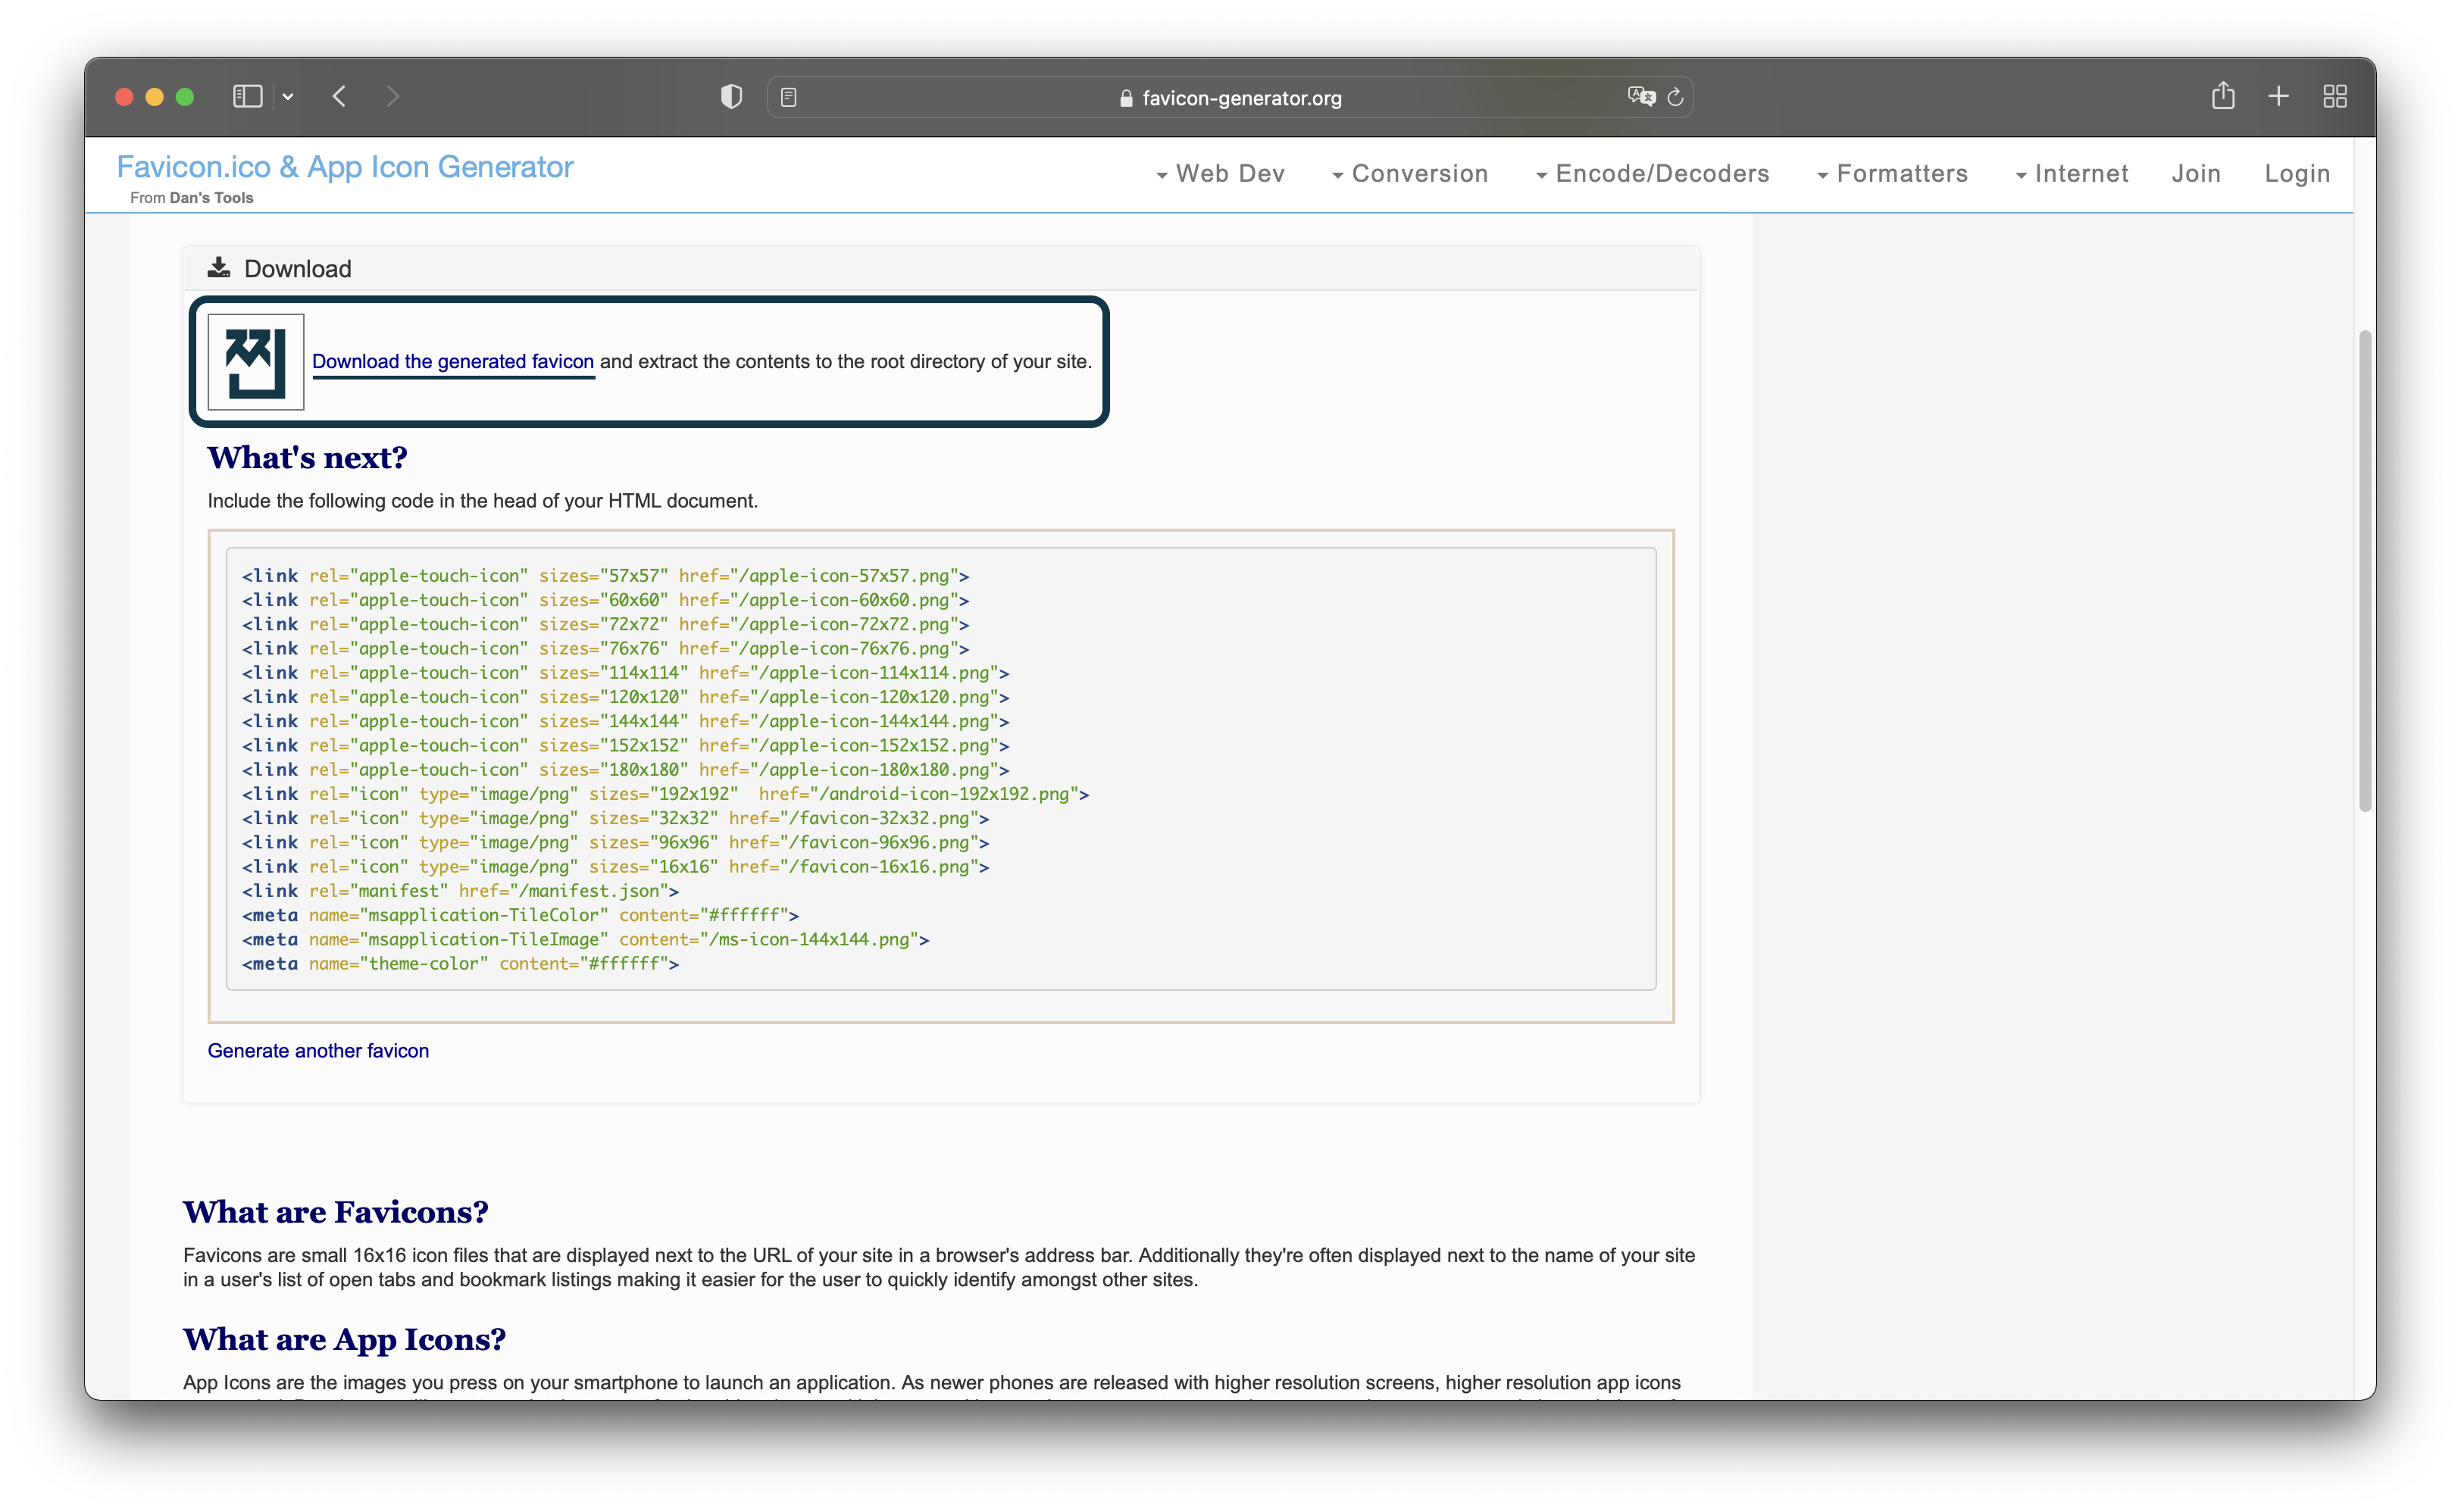Screen dimensions: 2461x1512
Task: Click the Download the generated favicon link
Action: click(x=453, y=362)
